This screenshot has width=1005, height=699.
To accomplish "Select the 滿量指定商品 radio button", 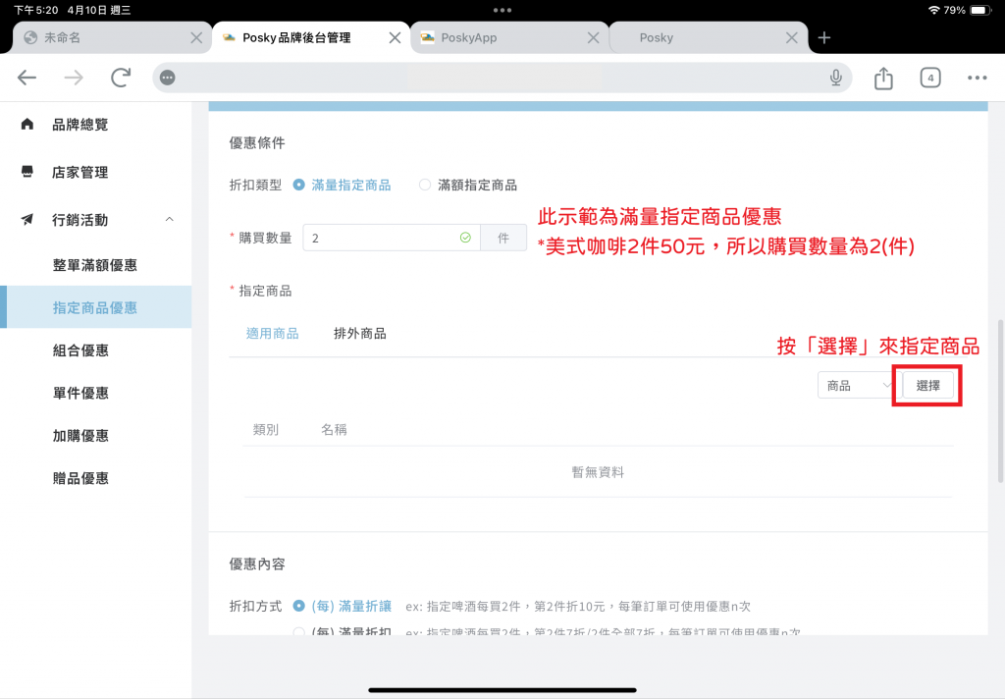I will [x=298, y=185].
